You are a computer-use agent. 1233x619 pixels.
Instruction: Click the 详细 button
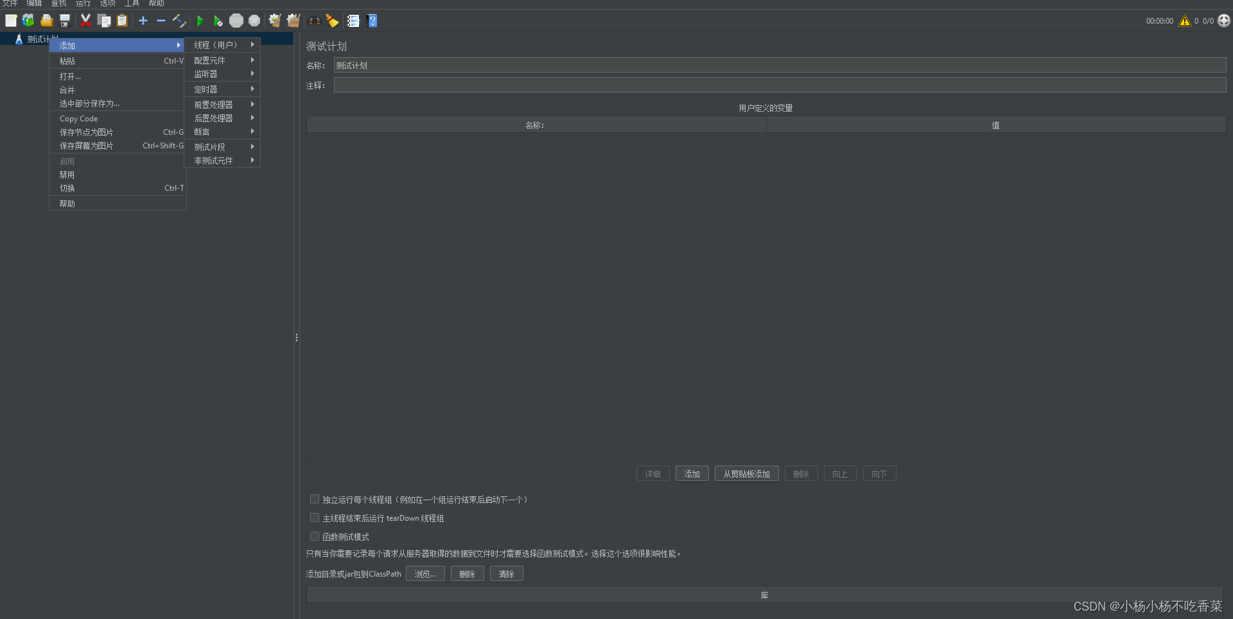click(x=652, y=474)
